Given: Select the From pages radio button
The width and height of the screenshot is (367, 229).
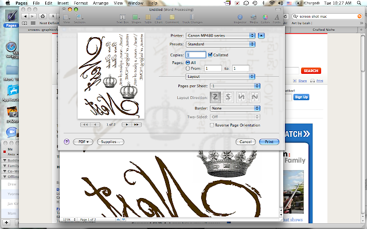Looking at the screenshot, I should (x=188, y=68).
